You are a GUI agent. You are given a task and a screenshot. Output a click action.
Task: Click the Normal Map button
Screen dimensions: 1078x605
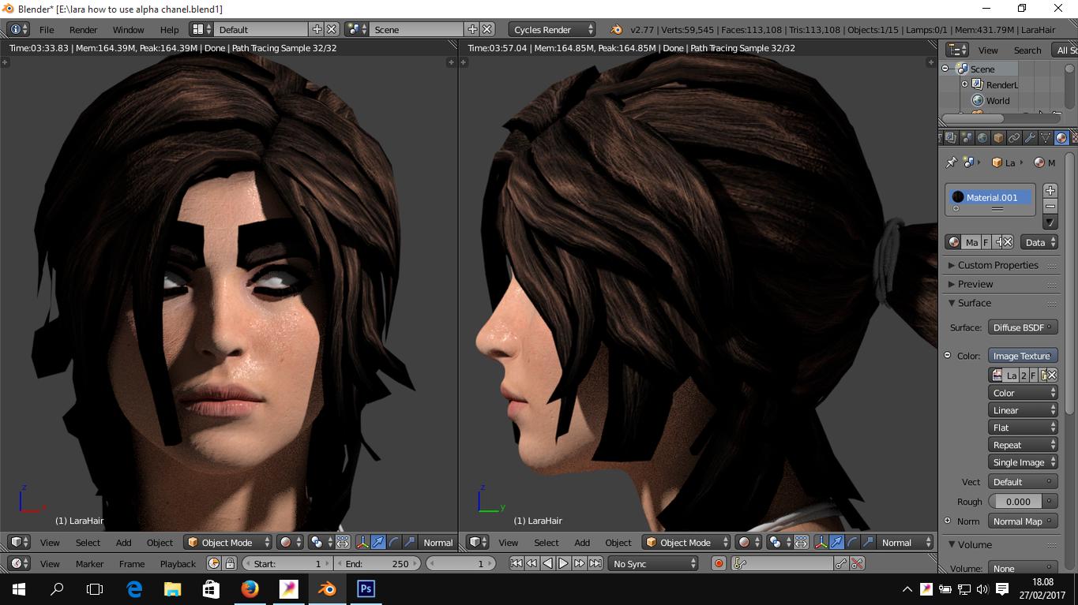(1023, 521)
